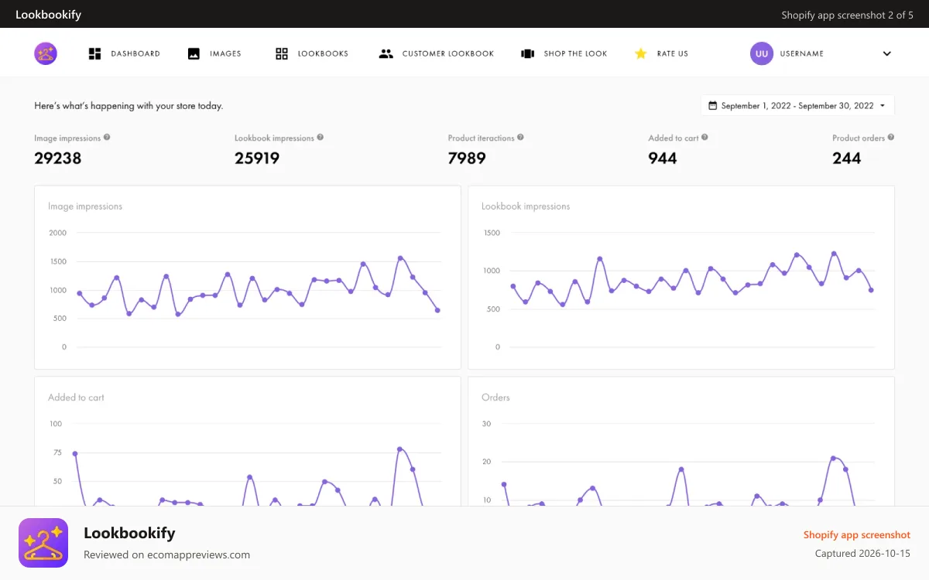Viewport: 929px width, 580px height.
Task: Click the Added to cart chart title
Action: pos(76,397)
